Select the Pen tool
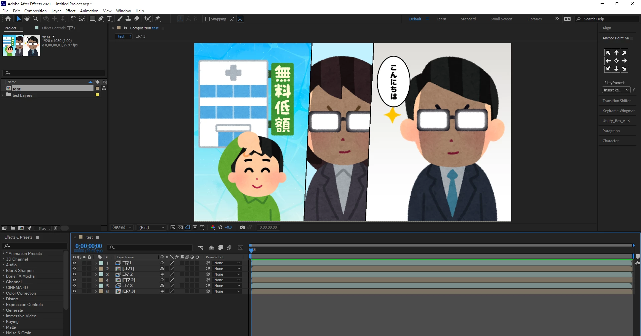Screen dimensions: 641x336 click(x=101, y=19)
